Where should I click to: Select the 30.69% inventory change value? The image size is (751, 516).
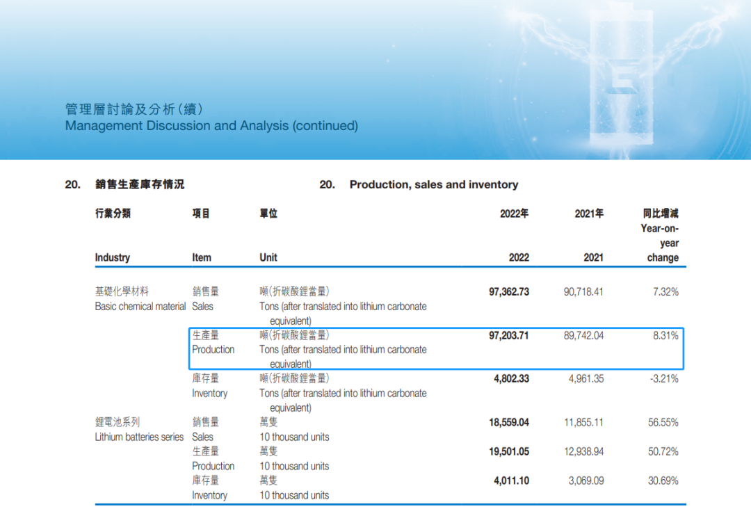point(663,481)
